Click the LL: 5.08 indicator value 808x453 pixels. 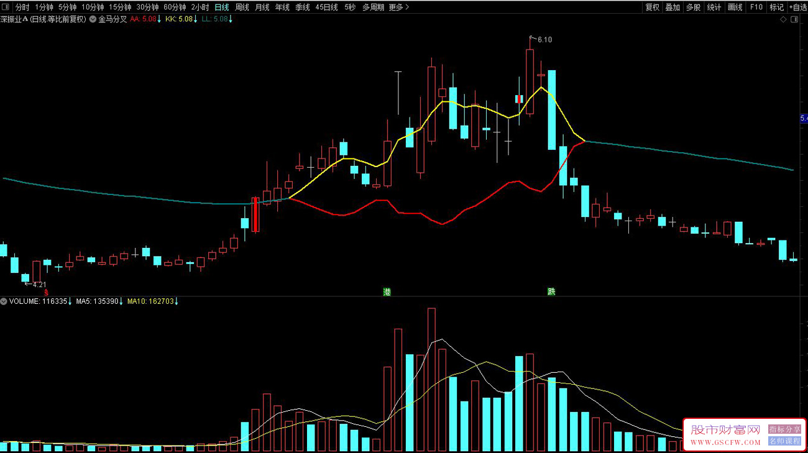pos(218,19)
